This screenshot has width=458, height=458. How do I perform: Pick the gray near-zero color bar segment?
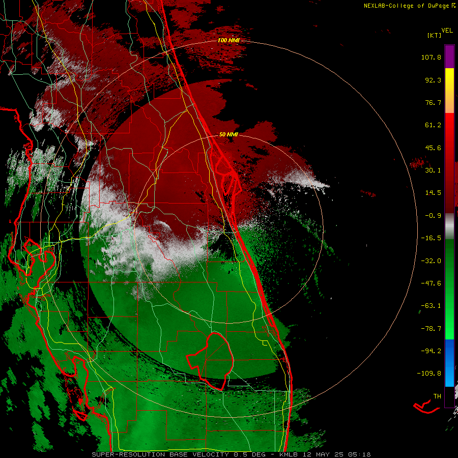coord(449,226)
